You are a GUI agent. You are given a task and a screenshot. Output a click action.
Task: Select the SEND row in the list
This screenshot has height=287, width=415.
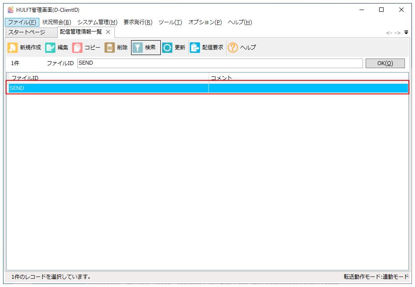tap(207, 88)
